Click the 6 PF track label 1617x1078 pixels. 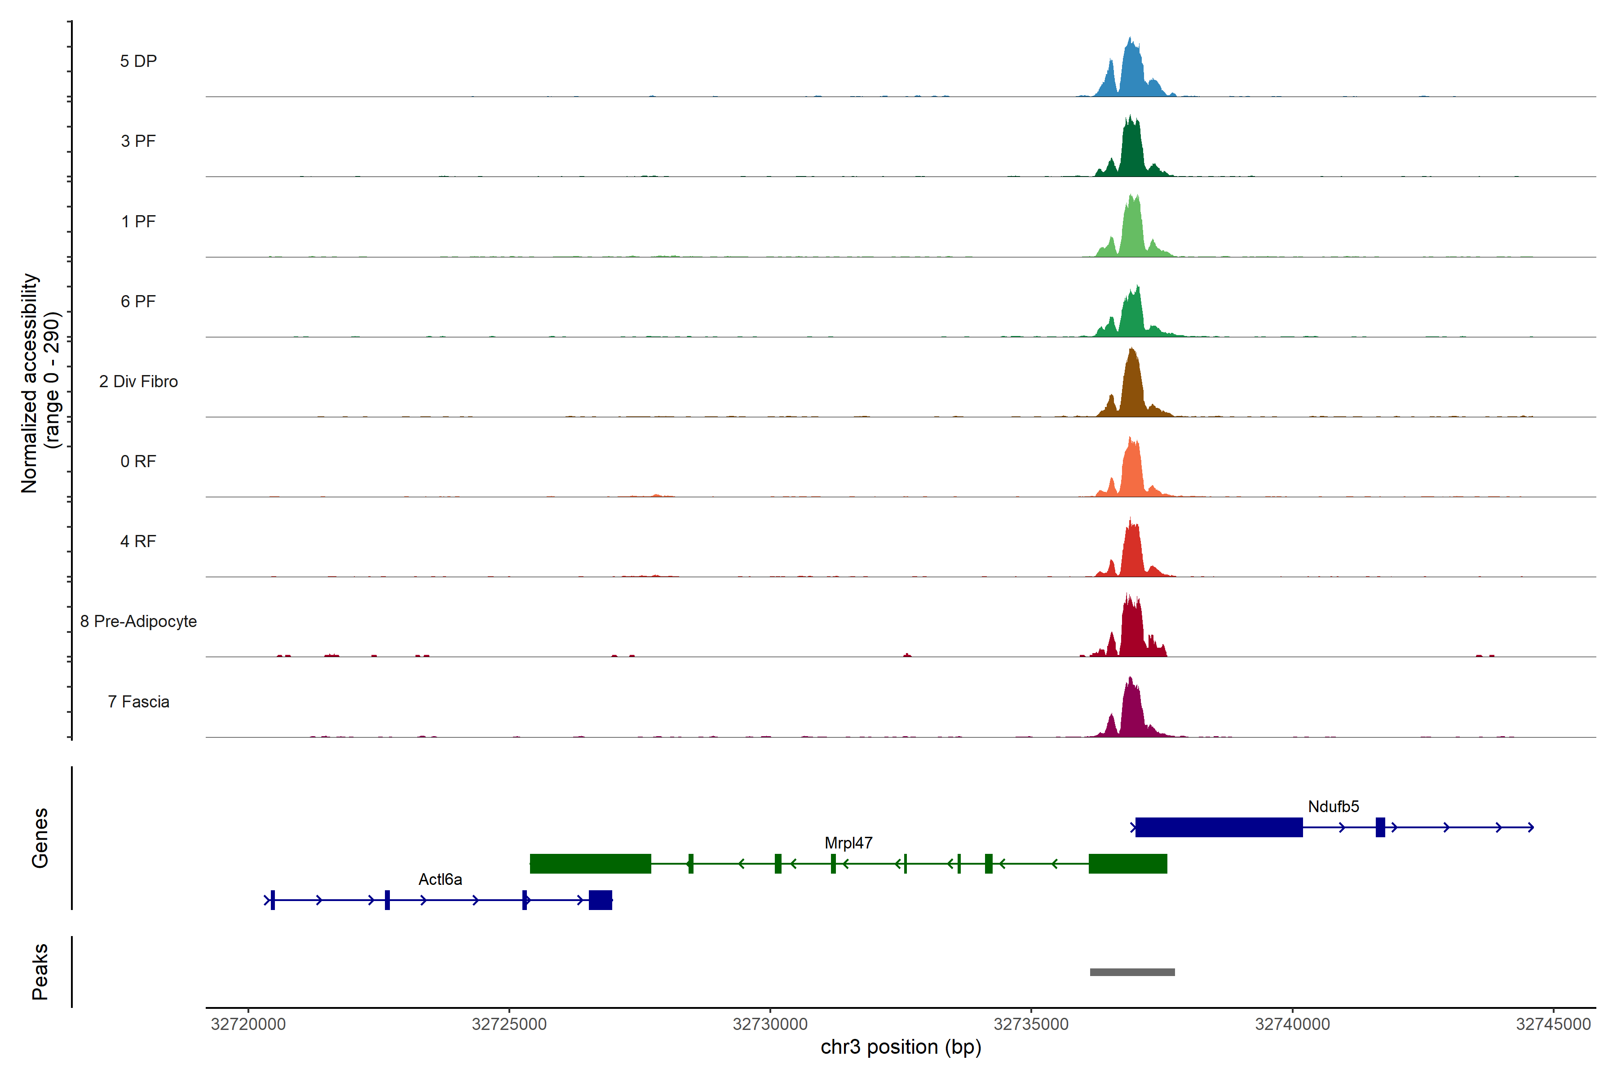pyautogui.click(x=138, y=302)
